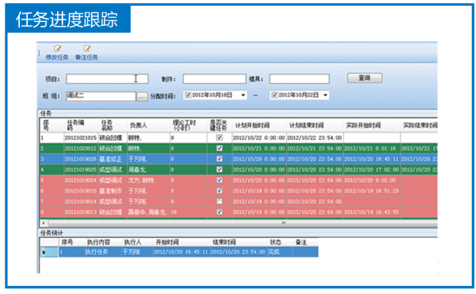Select task code cell 20121019025
Screen dimensions: 476x294
click(81, 170)
